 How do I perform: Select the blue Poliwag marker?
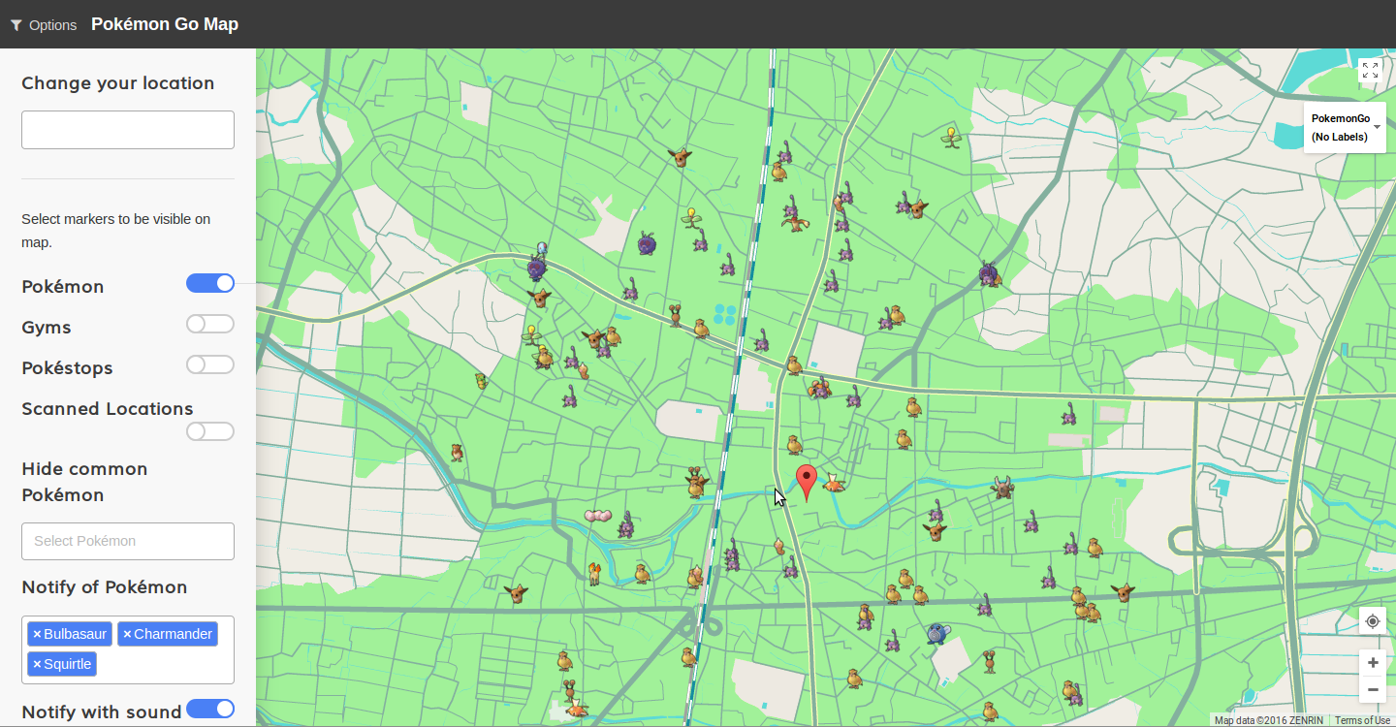(936, 634)
